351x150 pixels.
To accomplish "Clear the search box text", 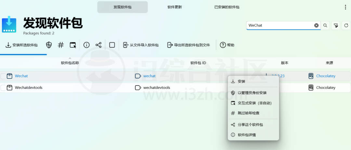I will click(x=316, y=26).
